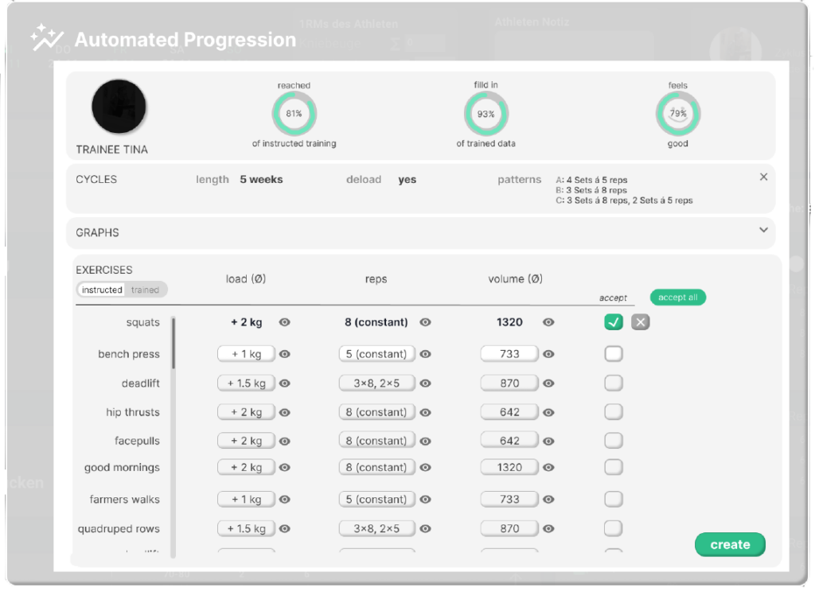This screenshot has width=815, height=596.
Task: Click the Automated Progression sparkle icon
Action: click(46, 38)
